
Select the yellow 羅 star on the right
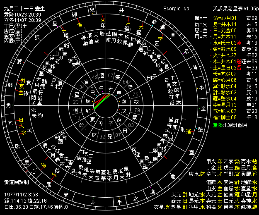click(188, 131)
